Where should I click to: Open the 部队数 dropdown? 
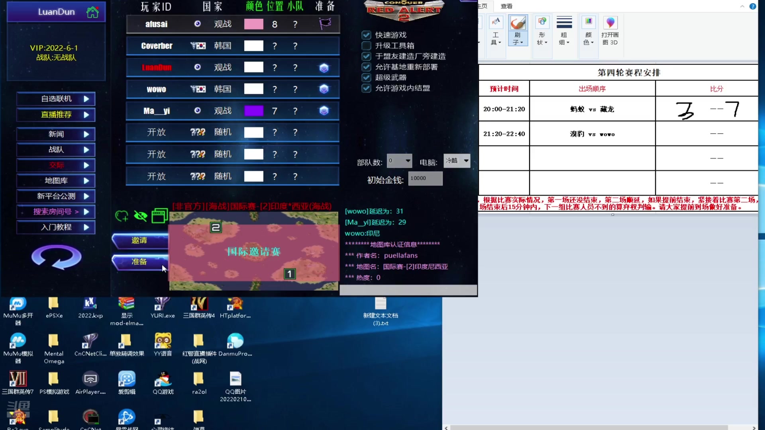pyautogui.click(x=400, y=161)
